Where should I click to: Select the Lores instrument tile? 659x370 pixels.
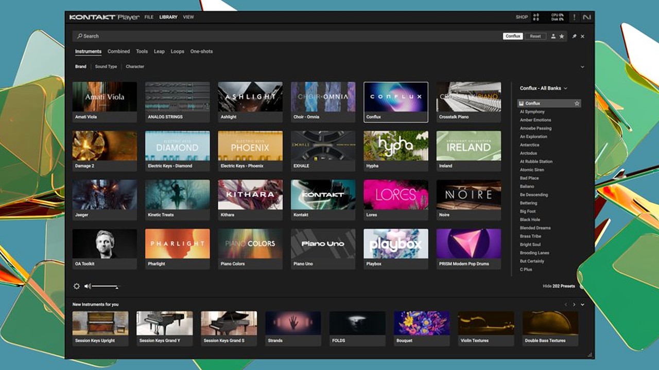point(396,200)
